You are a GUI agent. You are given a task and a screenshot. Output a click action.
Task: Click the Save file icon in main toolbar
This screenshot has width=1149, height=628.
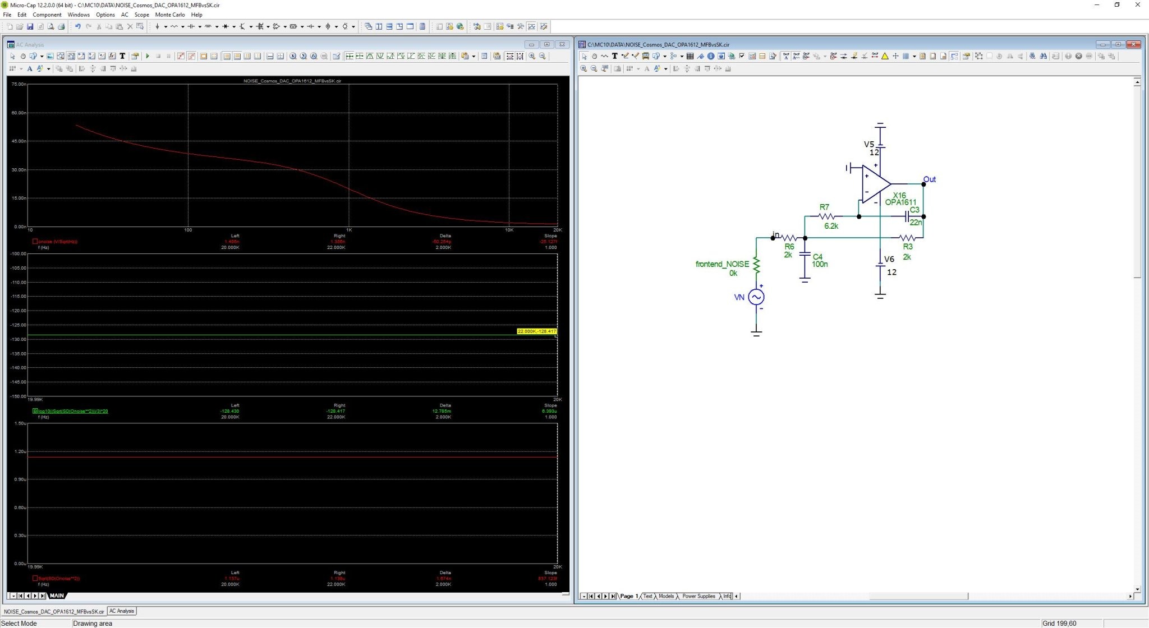(30, 26)
